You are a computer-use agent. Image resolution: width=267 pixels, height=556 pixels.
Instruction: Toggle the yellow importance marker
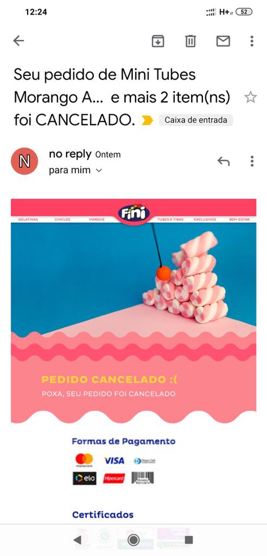point(147,121)
